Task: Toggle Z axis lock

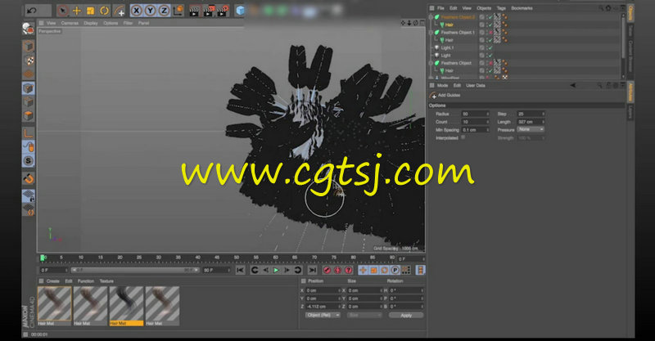Action: pyautogui.click(x=164, y=11)
